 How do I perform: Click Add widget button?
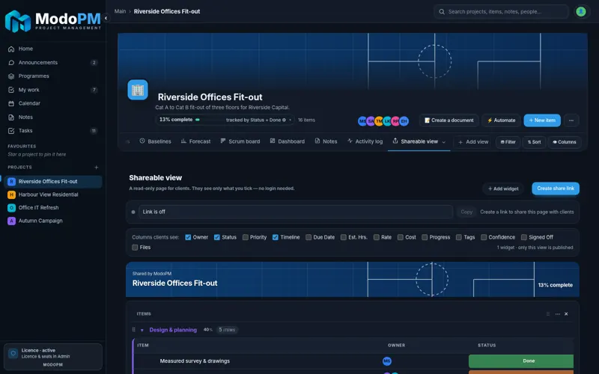pos(503,188)
